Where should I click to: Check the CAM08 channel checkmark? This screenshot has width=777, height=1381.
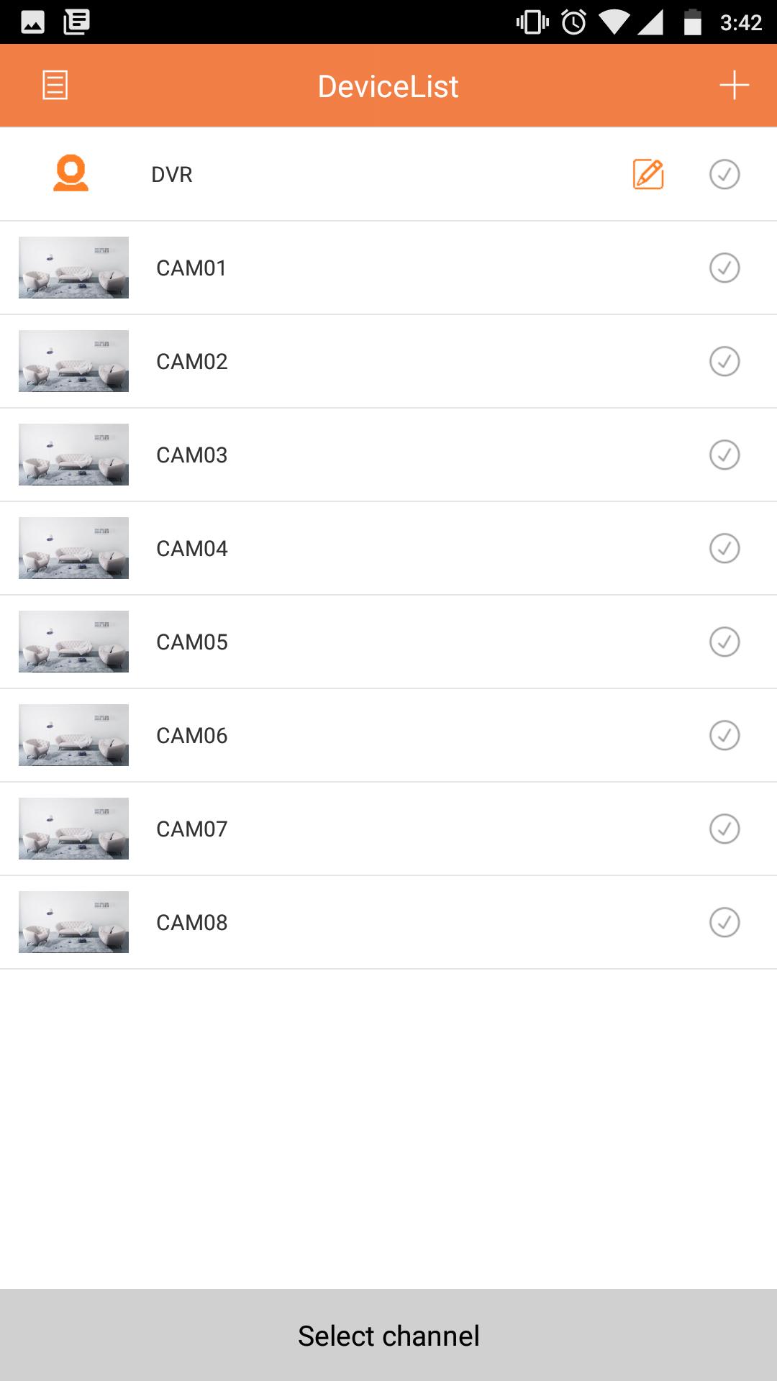(724, 922)
